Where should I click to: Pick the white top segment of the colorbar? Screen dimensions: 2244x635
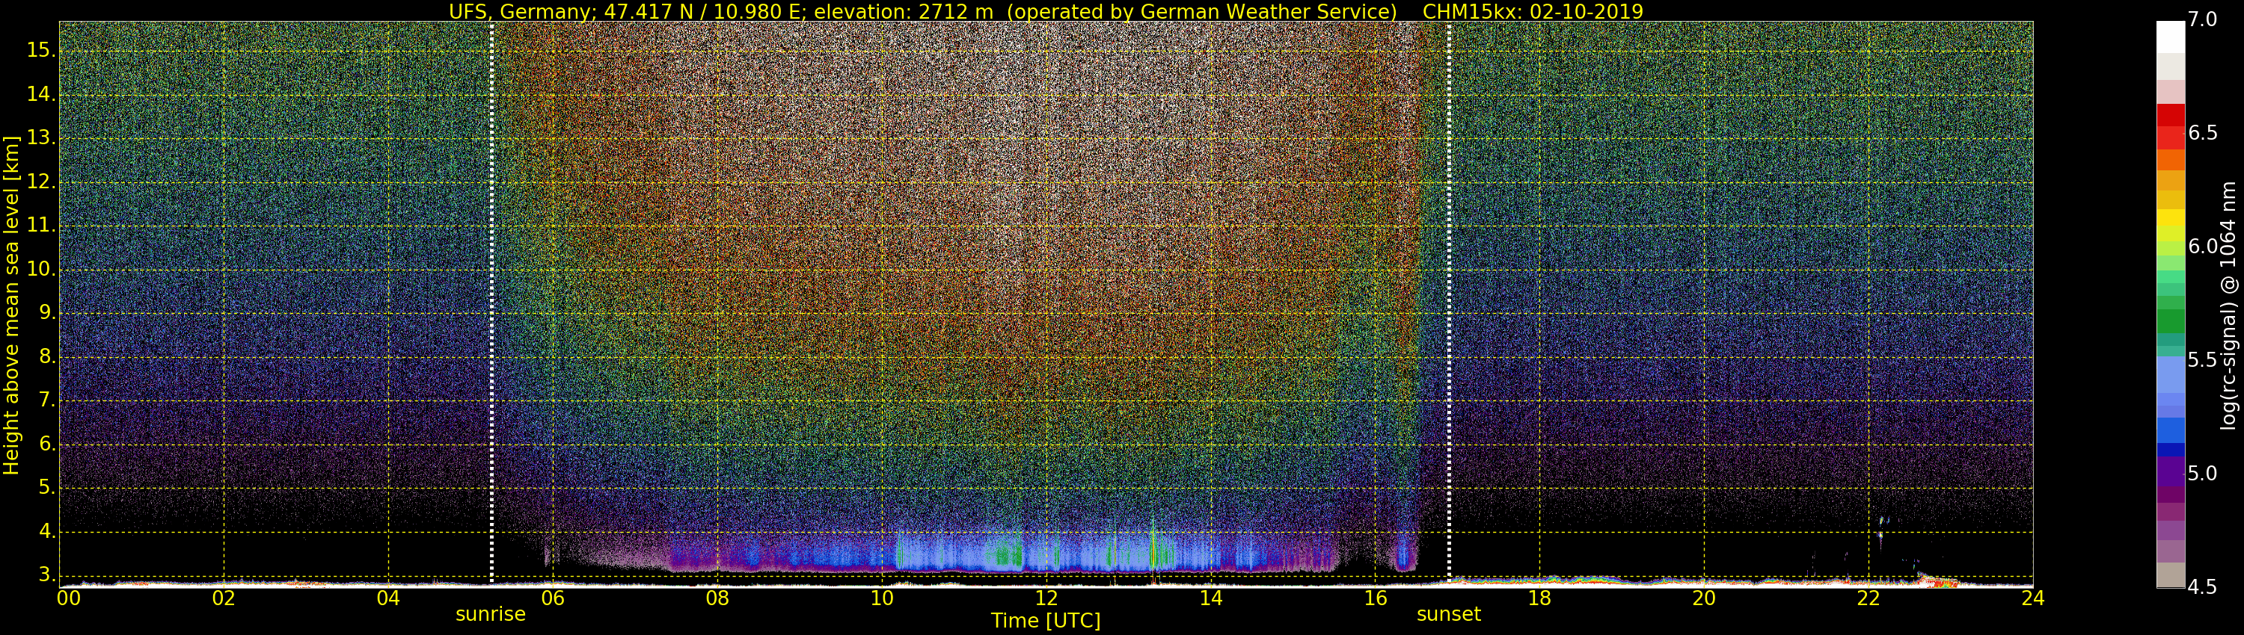(2170, 37)
